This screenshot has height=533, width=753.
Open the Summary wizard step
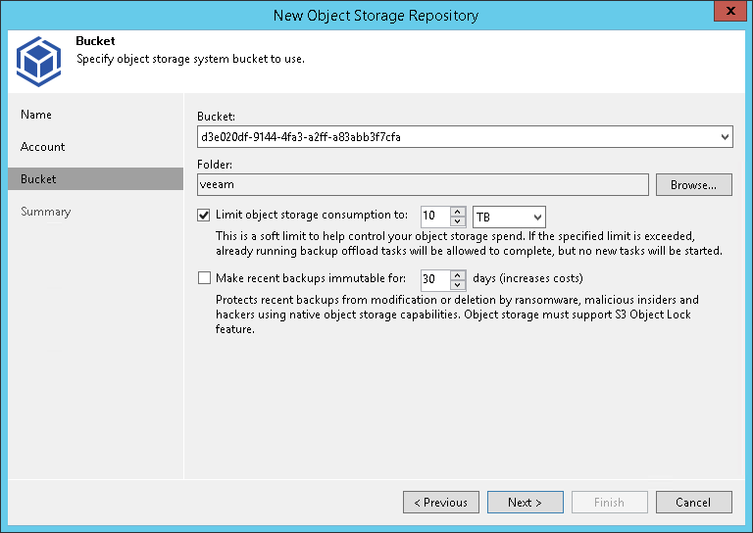point(46,212)
